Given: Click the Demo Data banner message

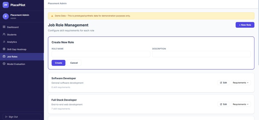Looking at the screenshot, I should tap(93, 16).
